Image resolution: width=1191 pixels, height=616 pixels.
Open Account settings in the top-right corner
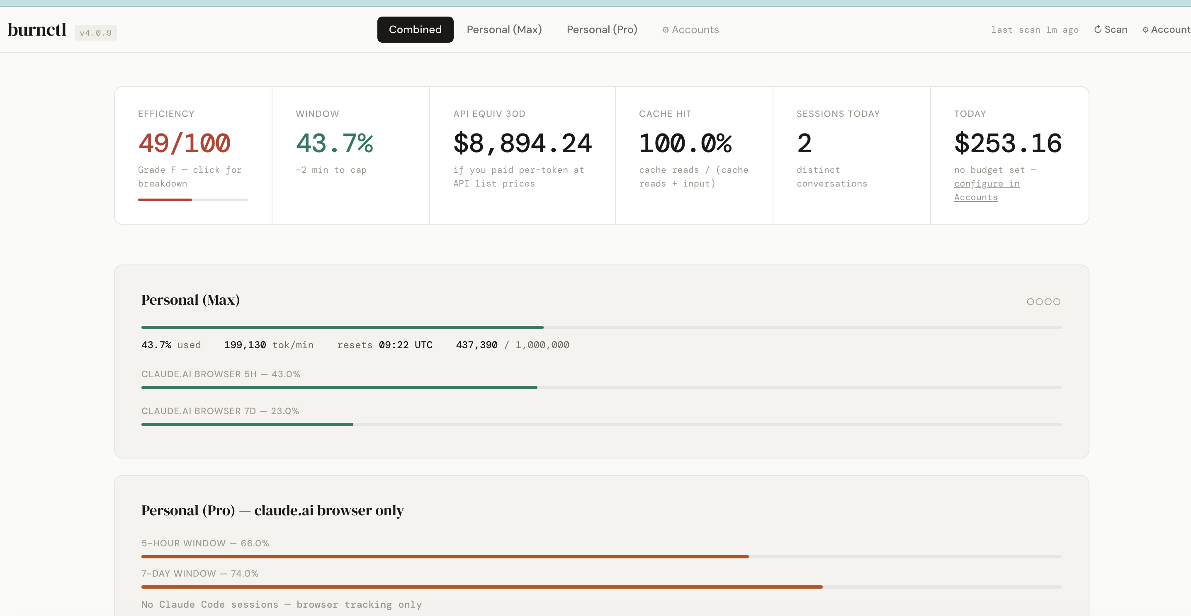1166,29
